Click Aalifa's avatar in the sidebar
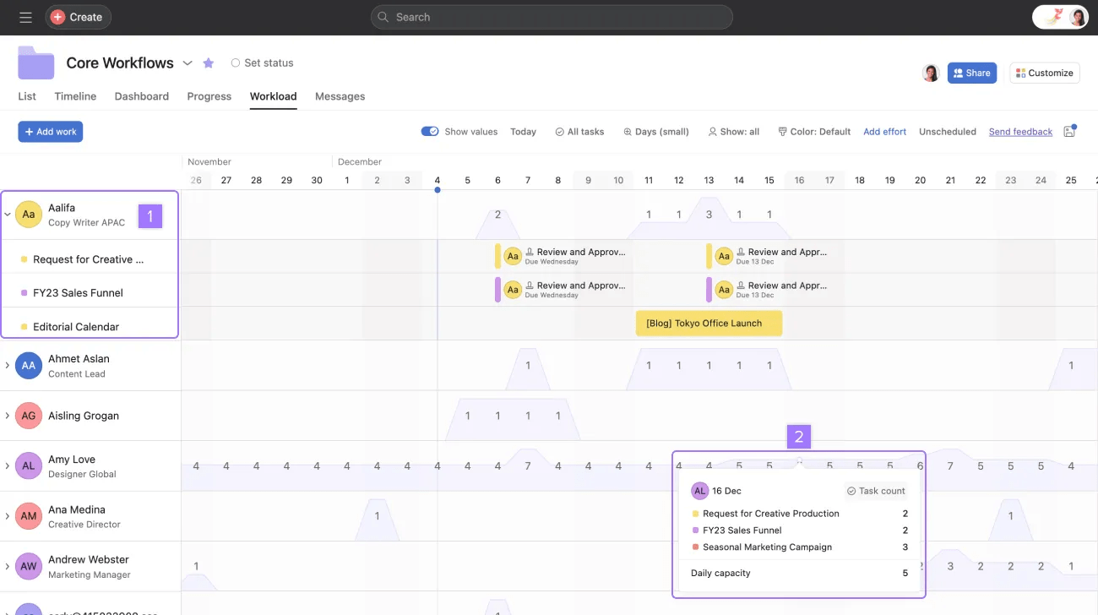 click(28, 214)
